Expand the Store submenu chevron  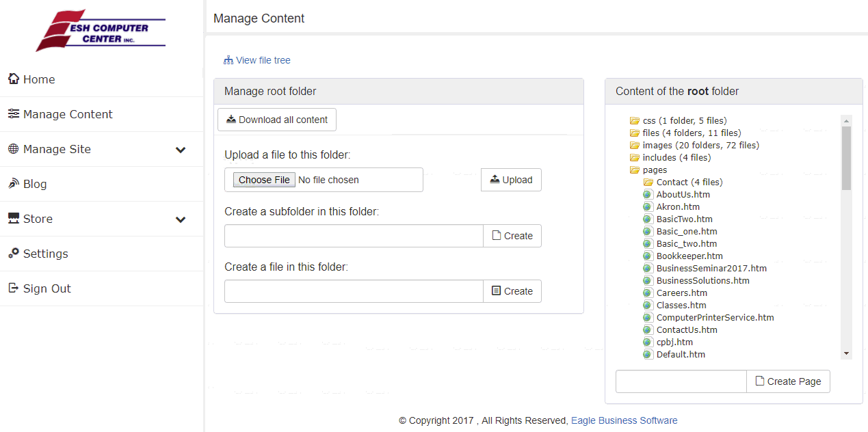[x=181, y=219]
